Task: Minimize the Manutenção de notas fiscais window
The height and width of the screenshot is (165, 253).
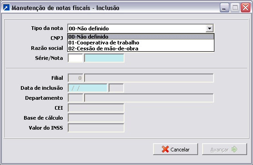Action: (x=224, y=8)
